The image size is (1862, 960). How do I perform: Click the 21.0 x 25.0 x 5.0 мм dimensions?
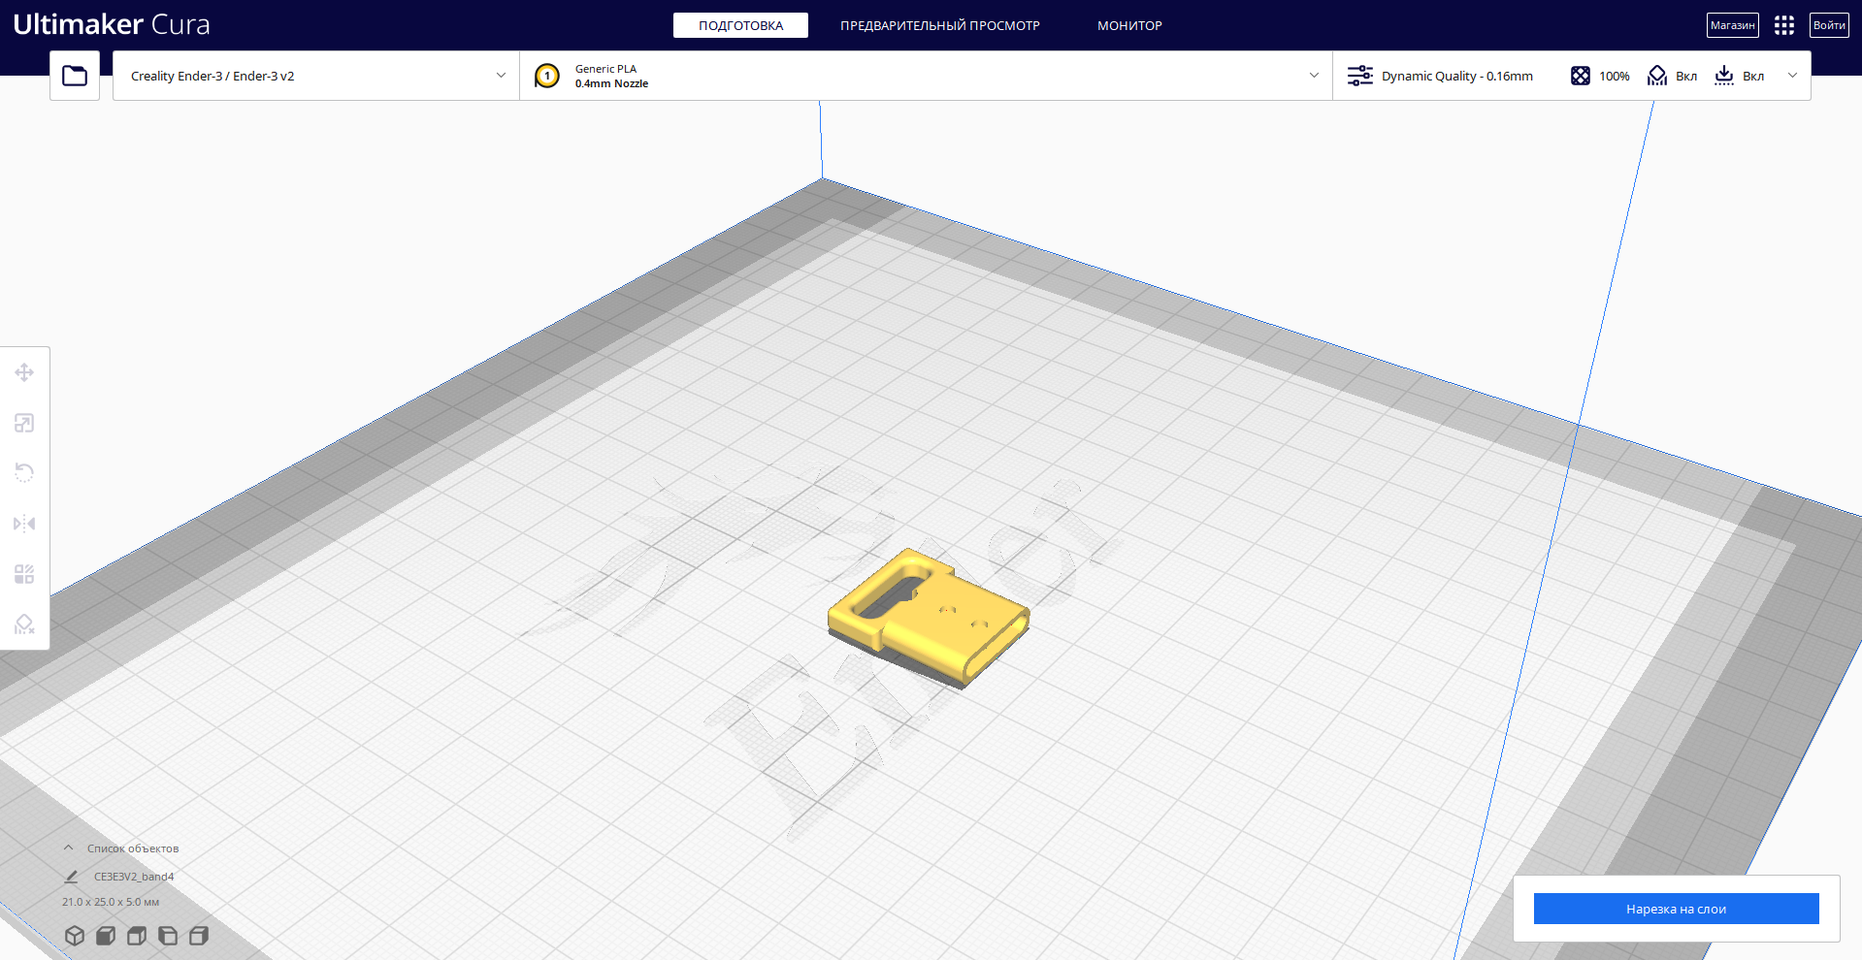111,902
